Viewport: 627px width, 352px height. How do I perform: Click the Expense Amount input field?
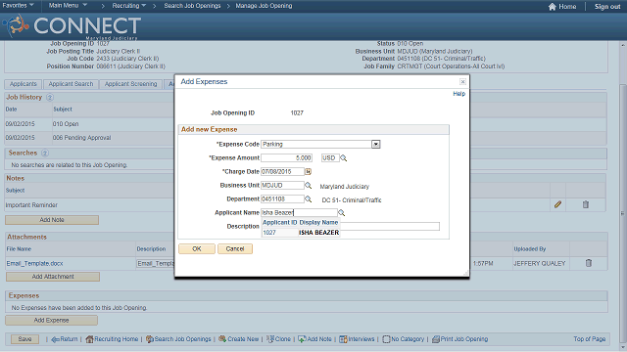tap(286, 158)
